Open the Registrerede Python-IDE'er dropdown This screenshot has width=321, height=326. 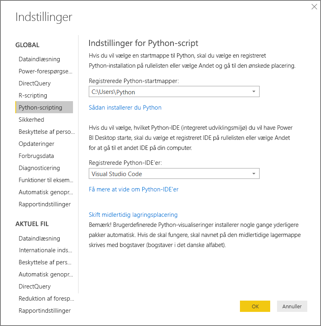pos(254,174)
